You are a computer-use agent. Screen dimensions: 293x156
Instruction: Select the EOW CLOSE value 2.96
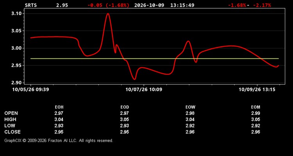pos(190,132)
